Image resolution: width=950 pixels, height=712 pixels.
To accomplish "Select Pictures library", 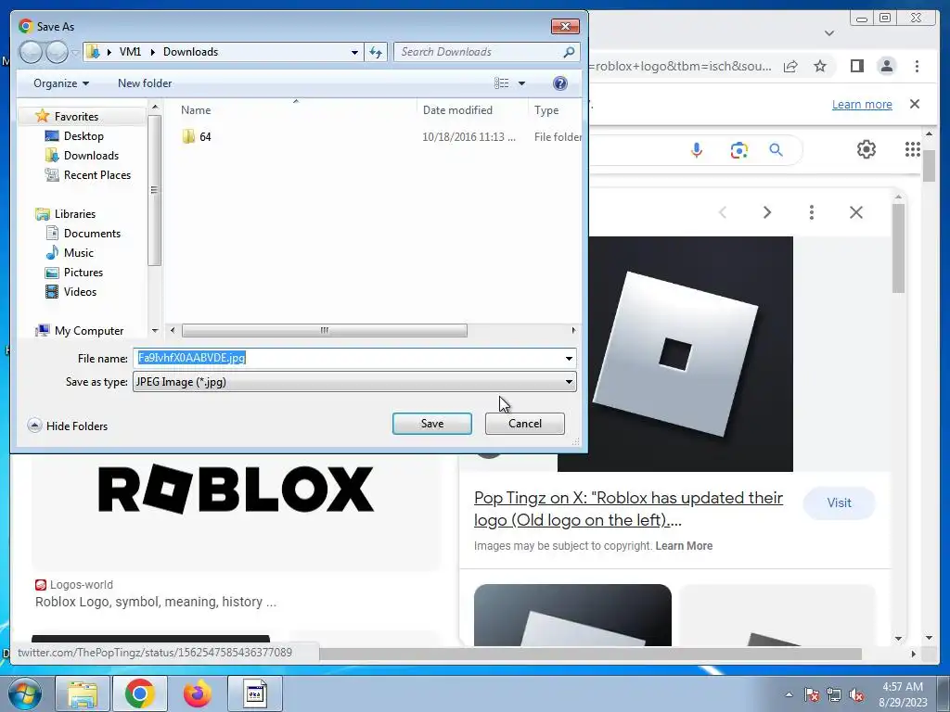I will pos(83,272).
